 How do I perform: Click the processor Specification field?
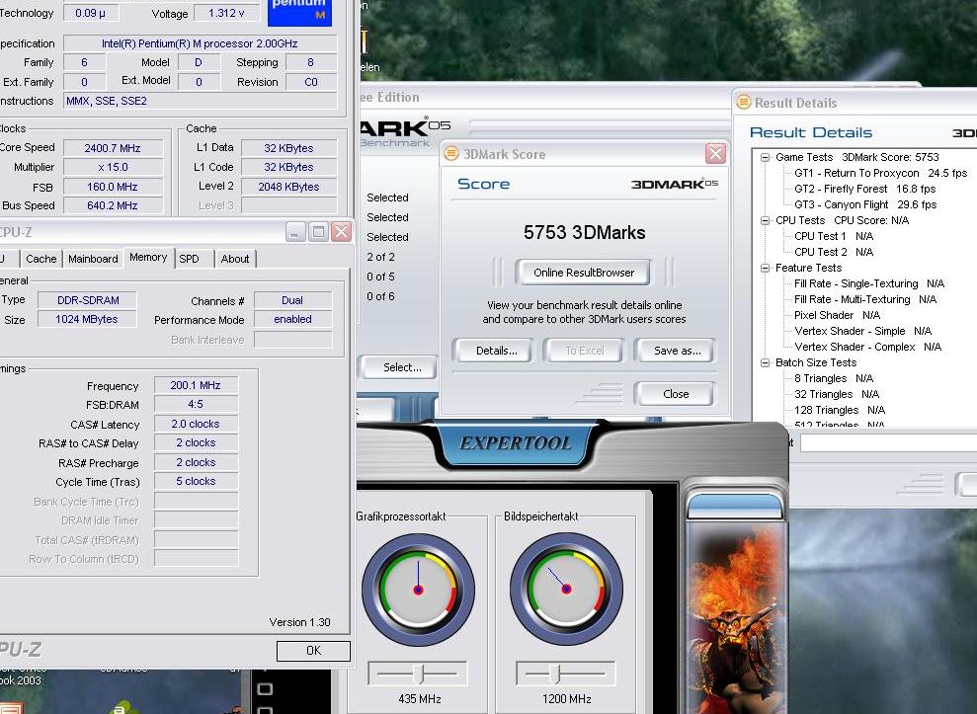(200, 43)
